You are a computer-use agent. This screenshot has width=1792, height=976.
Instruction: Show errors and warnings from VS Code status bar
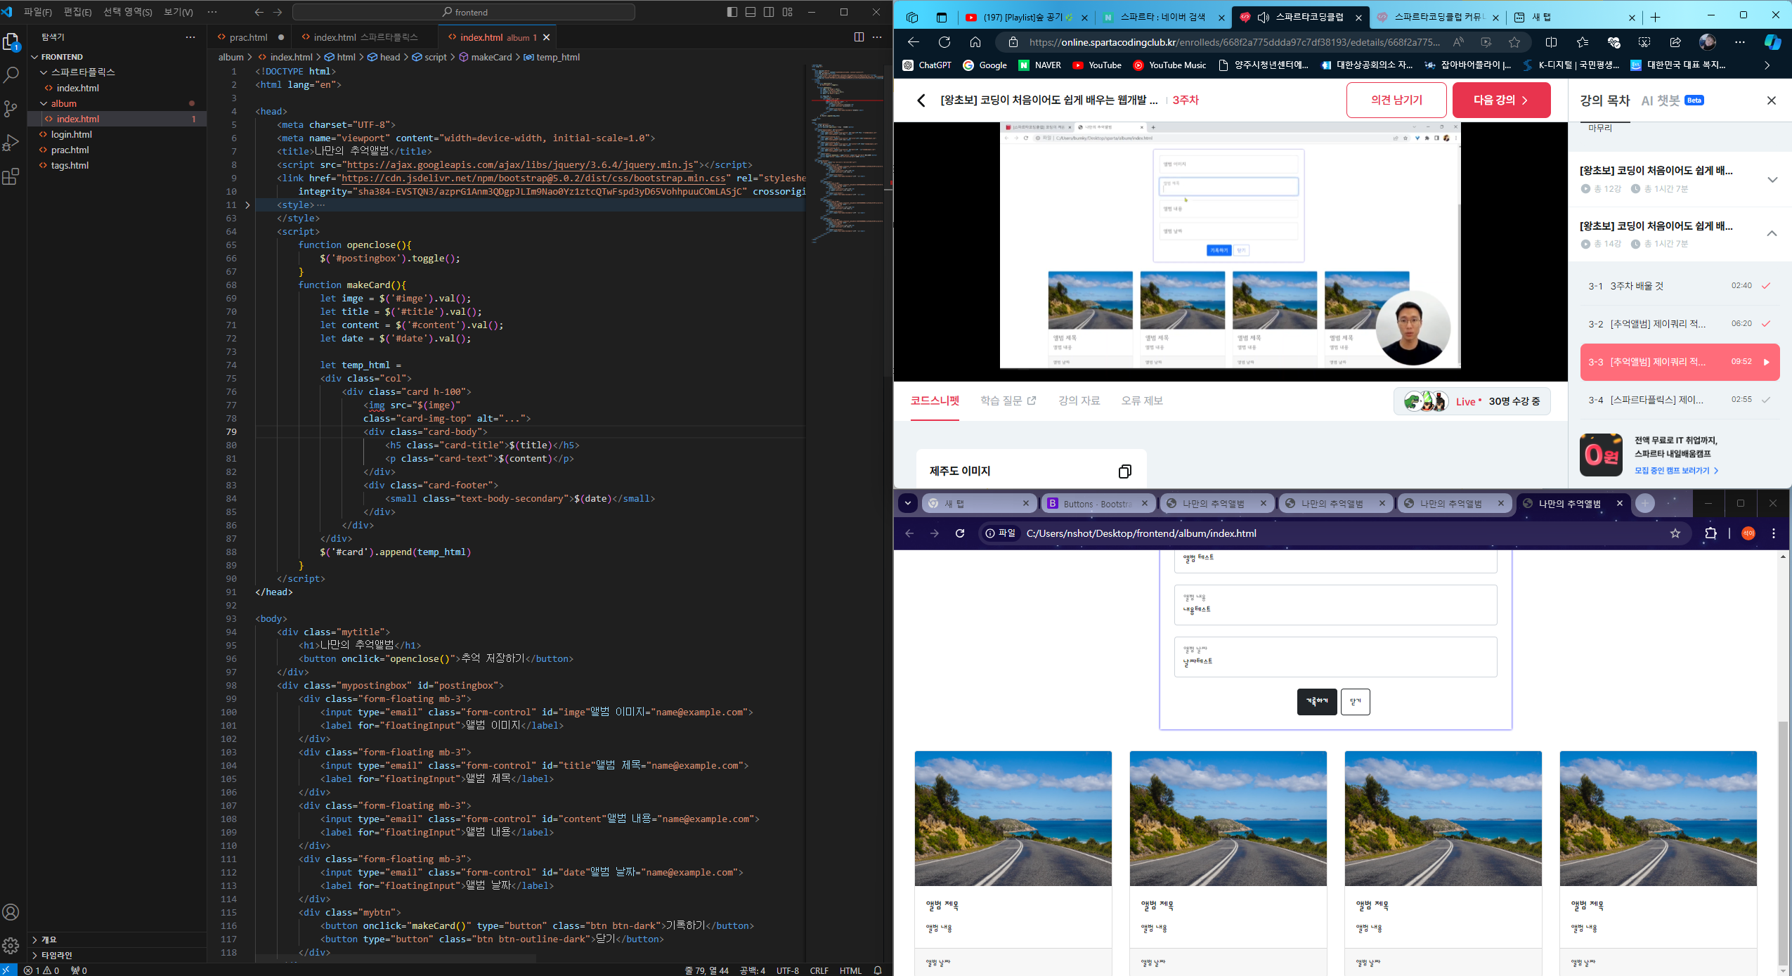[41, 970]
